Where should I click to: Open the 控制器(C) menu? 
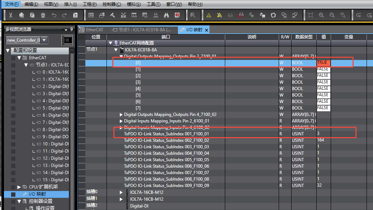pos(112,4)
